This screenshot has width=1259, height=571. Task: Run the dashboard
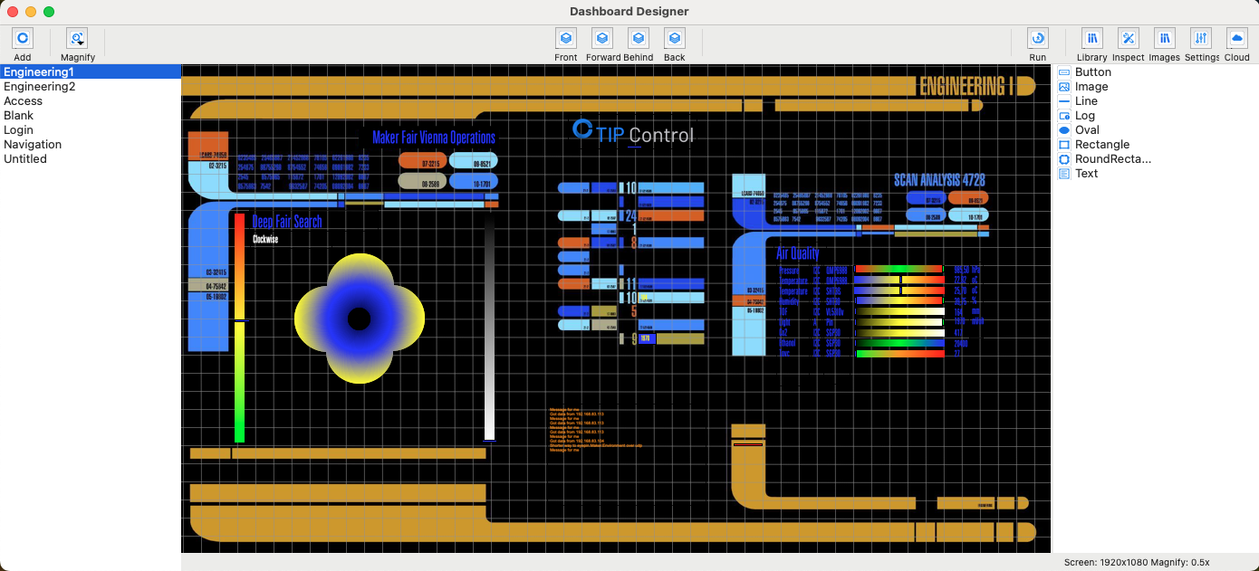coord(1038,39)
